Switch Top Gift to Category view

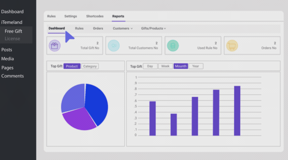90,66
